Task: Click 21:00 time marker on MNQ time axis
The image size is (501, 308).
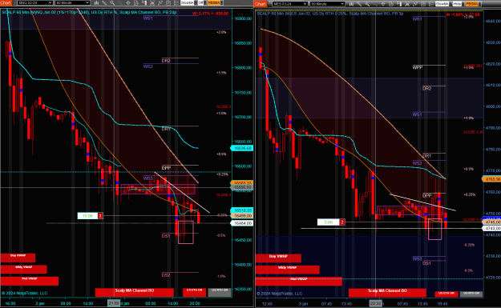Action: pos(114,303)
